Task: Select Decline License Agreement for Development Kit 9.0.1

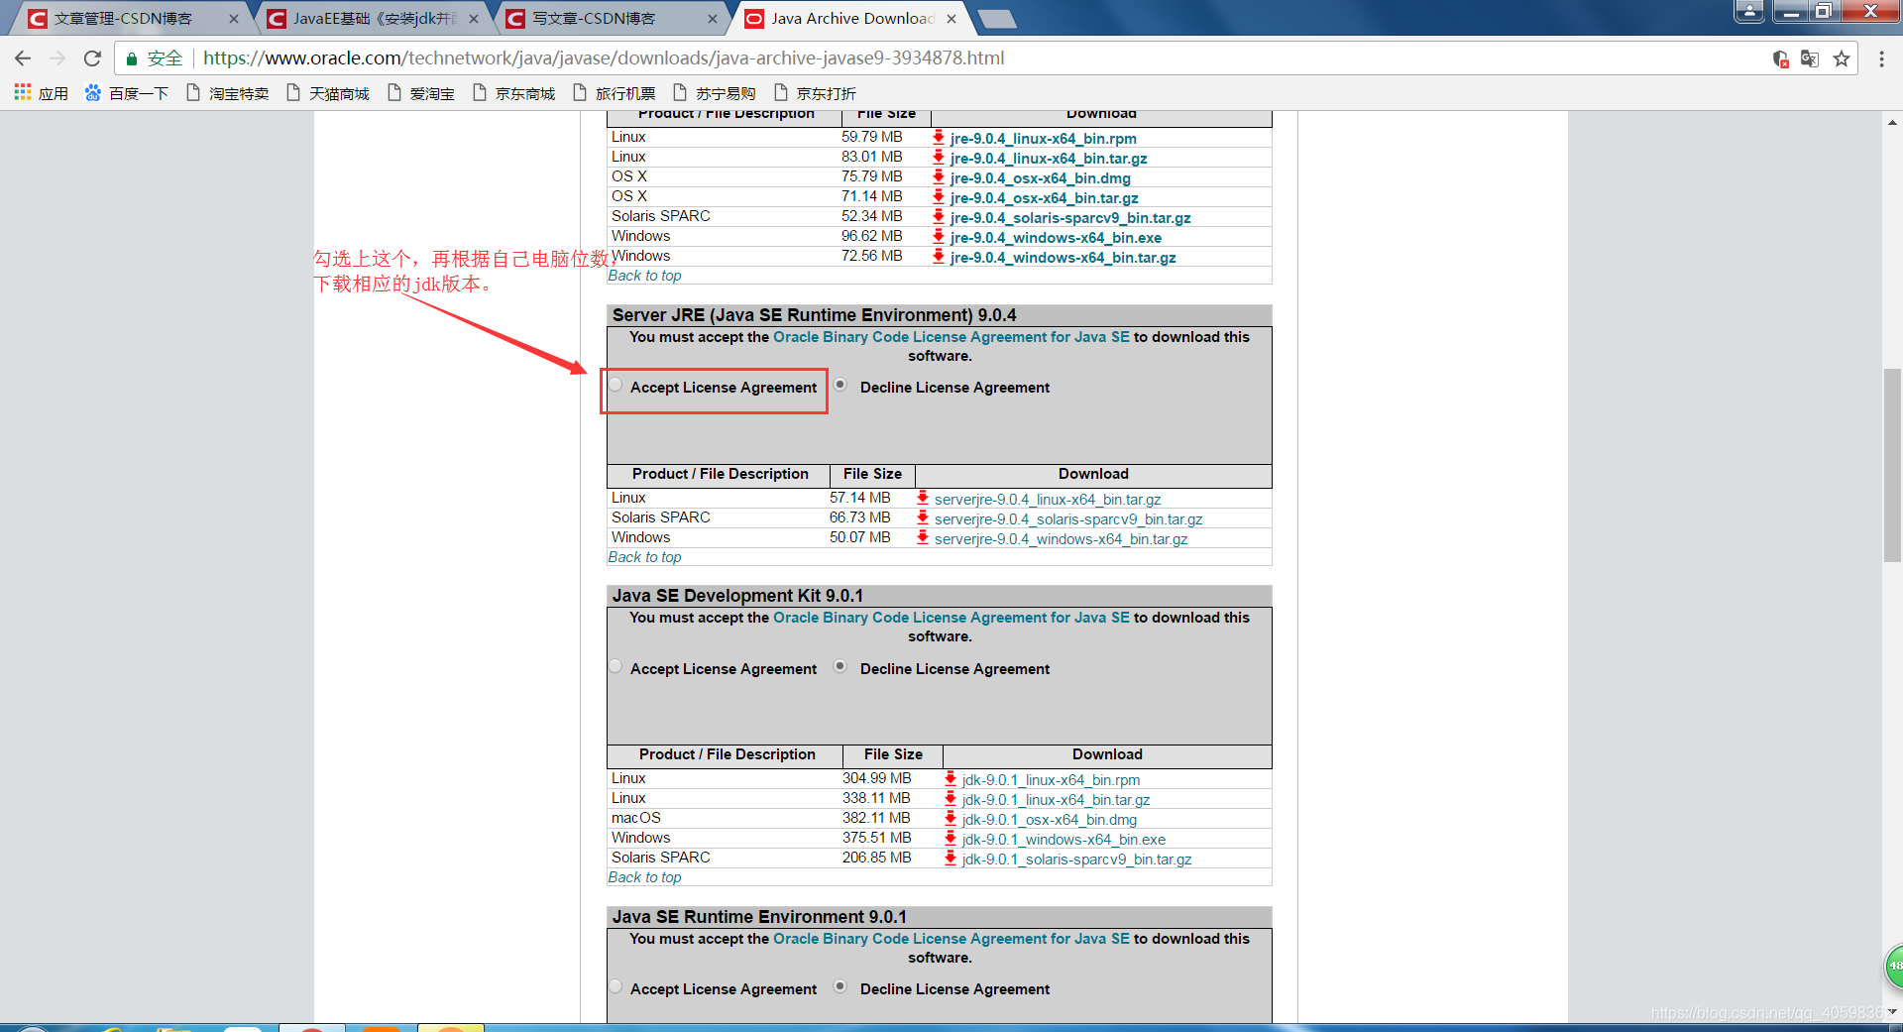Action: coord(840,667)
